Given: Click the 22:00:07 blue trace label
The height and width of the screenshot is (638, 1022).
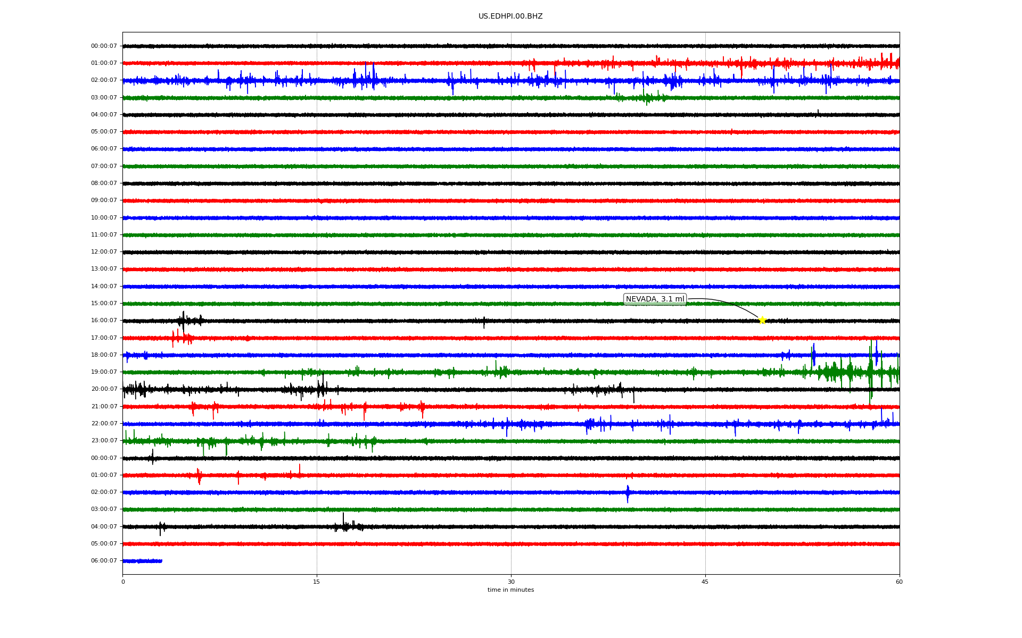Looking at the screenshot, I should pos(104,424).
